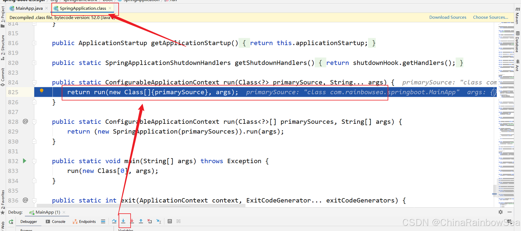Open the Endpoints tab

click(84, 222)
